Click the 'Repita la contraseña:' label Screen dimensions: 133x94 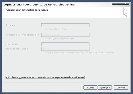pos(17,49)
